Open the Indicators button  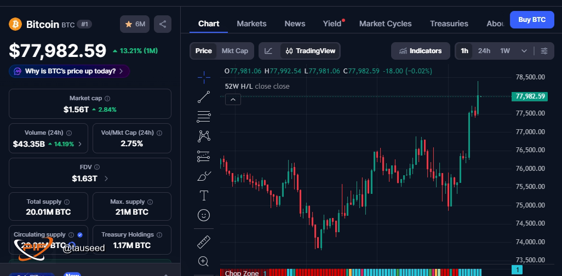(421, 51)
